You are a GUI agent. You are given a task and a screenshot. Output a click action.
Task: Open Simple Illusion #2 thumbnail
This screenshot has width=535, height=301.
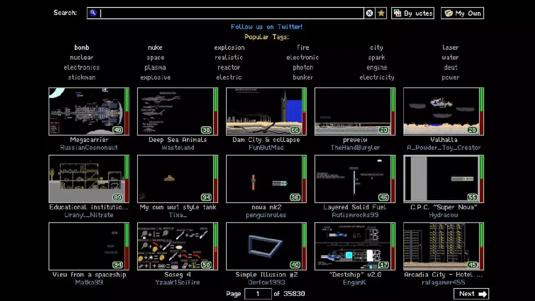click(x=264, y=246)
